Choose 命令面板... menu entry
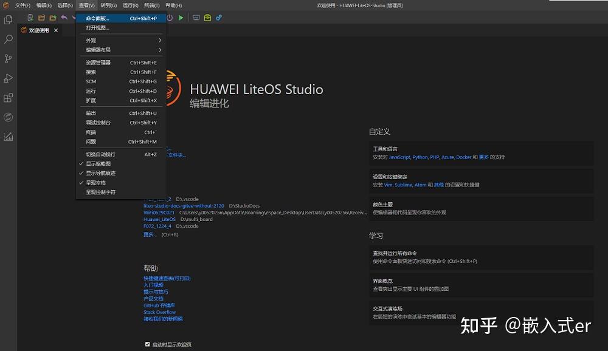 (121, 18)
